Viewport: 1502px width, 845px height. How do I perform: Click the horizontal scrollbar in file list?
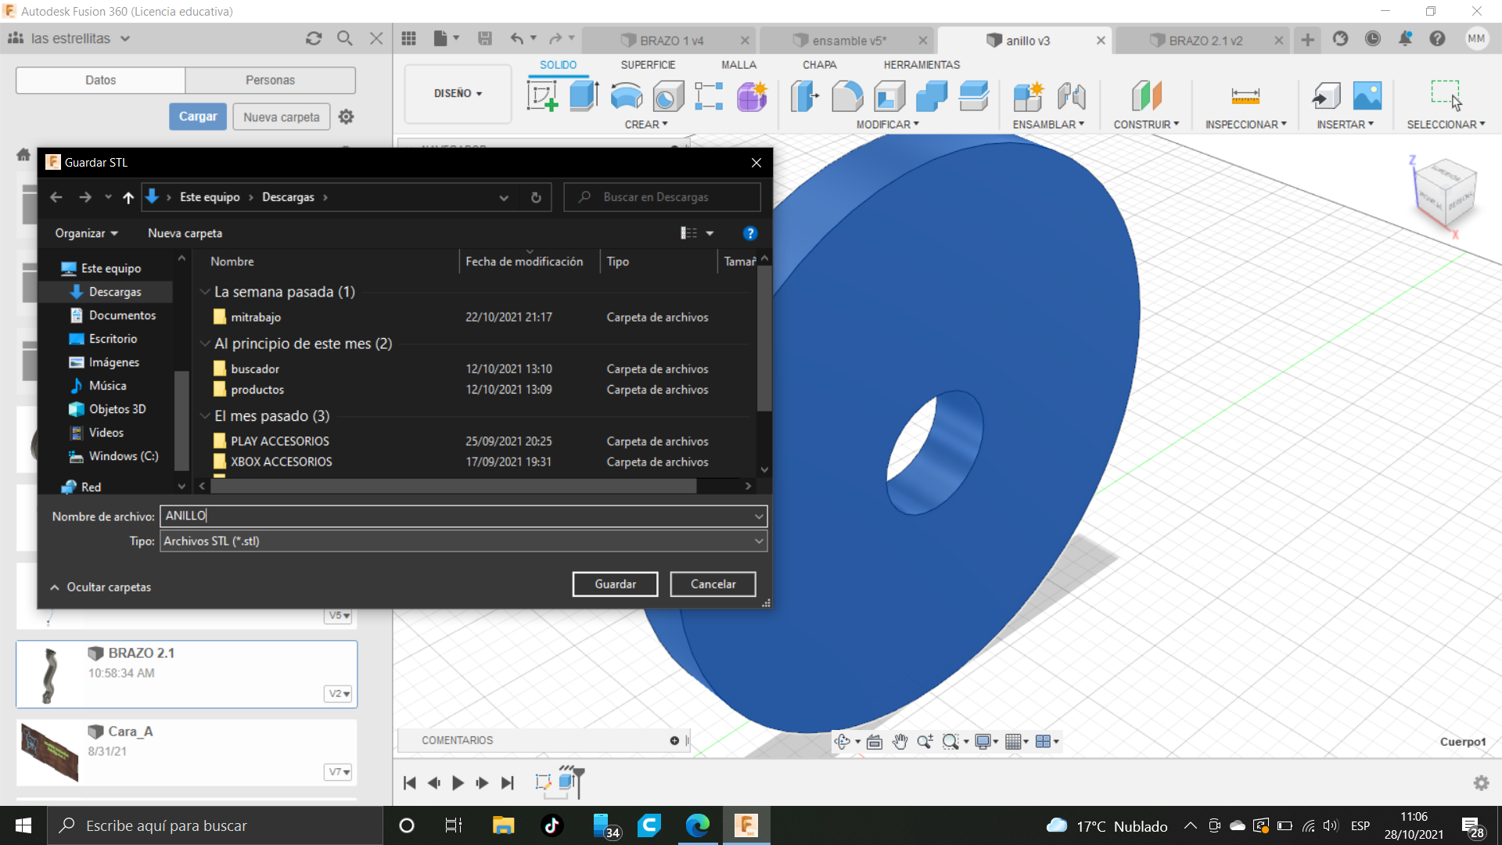pyautogui.click(x=454, y=487)
